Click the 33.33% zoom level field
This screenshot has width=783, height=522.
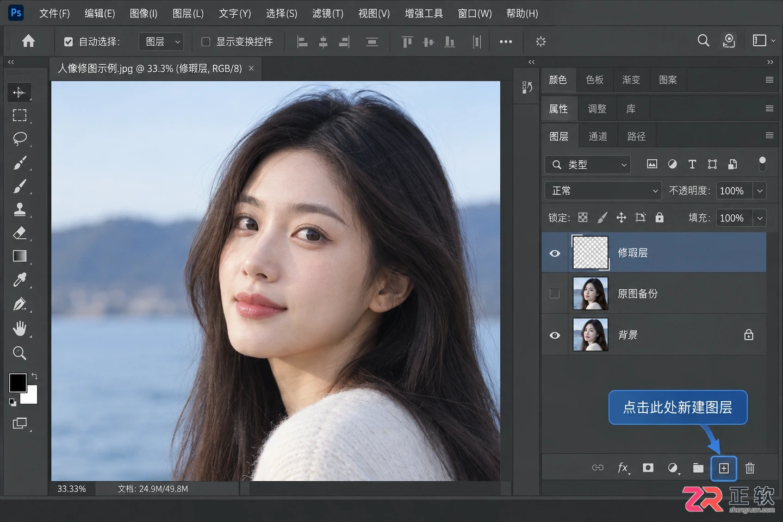72,489
